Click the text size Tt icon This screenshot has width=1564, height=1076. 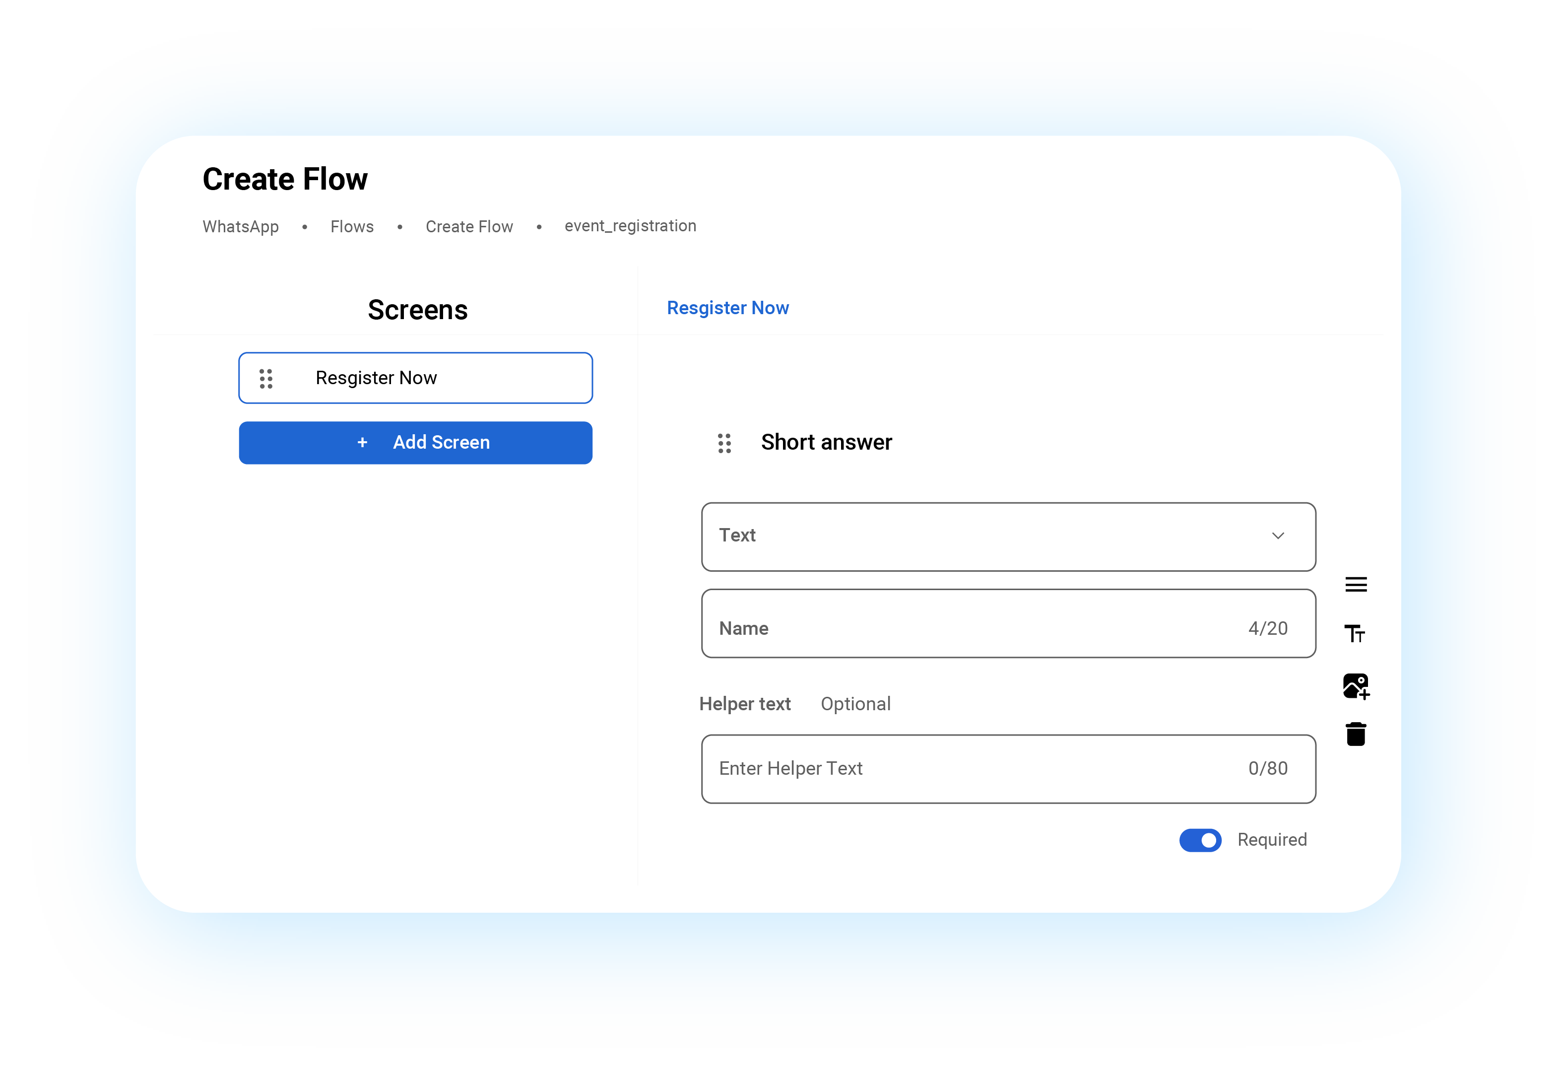[x=1355, y=634]
